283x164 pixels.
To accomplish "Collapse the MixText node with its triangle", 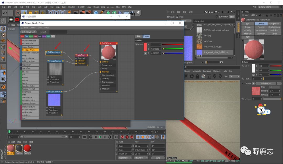I will coord(76,55).
